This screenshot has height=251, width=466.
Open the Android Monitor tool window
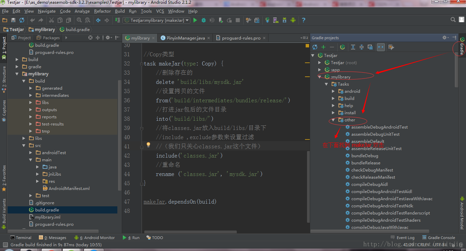95,238
